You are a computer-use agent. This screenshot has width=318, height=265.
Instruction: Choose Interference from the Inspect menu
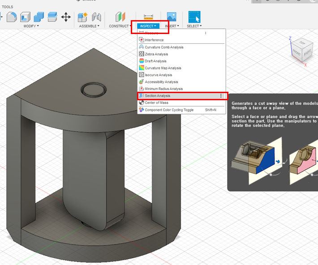(181, 40)
